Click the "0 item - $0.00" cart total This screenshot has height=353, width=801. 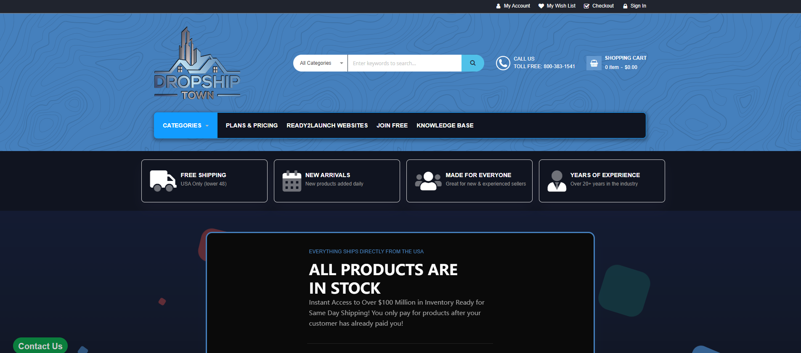click(621, 67)
